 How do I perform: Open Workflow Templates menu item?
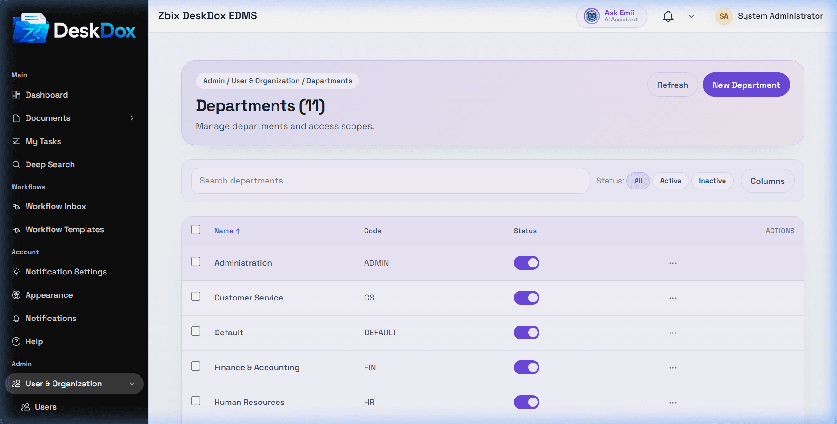click(74, 229)
